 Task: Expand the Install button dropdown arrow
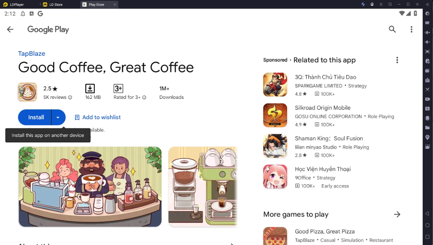[x=58, y=117]
